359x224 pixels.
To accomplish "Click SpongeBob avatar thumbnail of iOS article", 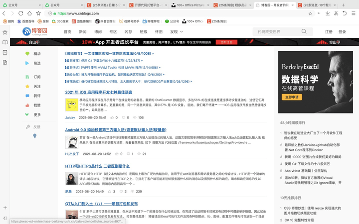I will [x=72, y=105].
